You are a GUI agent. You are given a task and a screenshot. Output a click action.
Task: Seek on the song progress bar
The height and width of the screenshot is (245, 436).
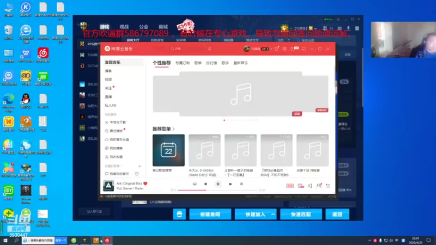point(219,190)
